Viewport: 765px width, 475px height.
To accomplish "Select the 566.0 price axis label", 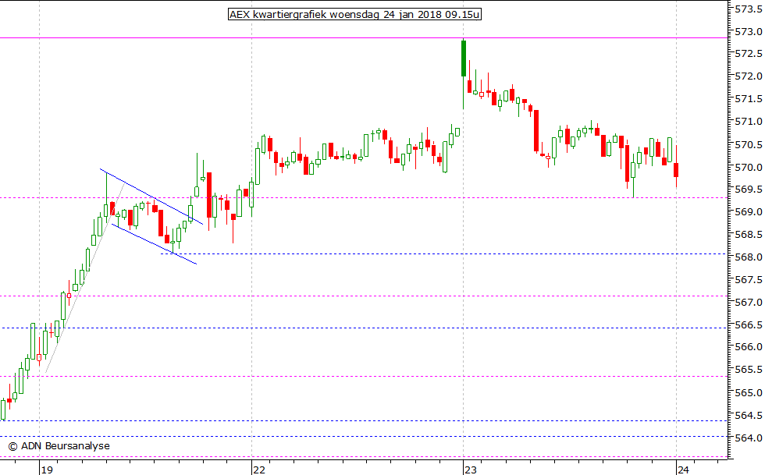I will click(x=749, y=347).
